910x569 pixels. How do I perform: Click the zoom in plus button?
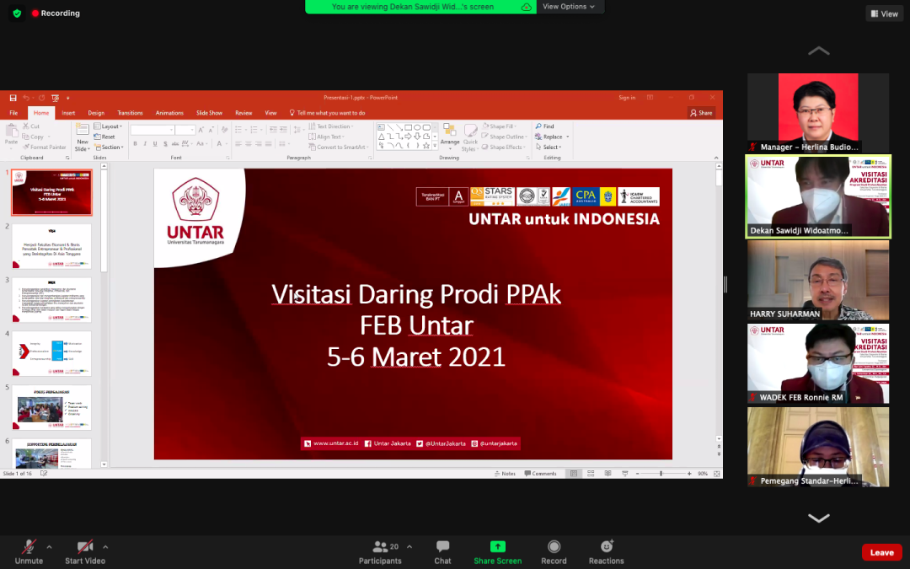point(689,474)
